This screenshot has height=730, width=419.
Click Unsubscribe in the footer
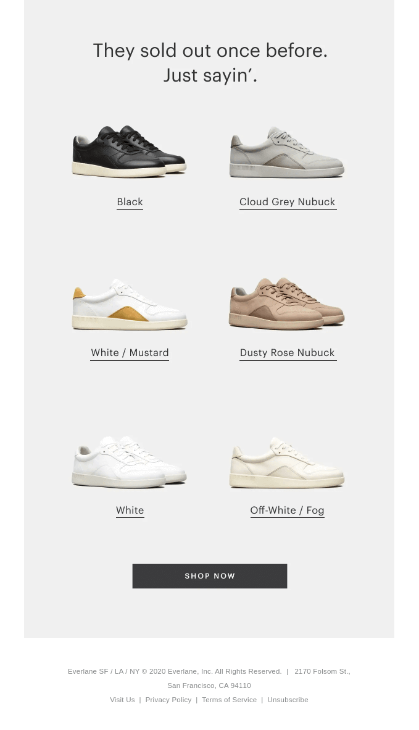coord(288,700)
